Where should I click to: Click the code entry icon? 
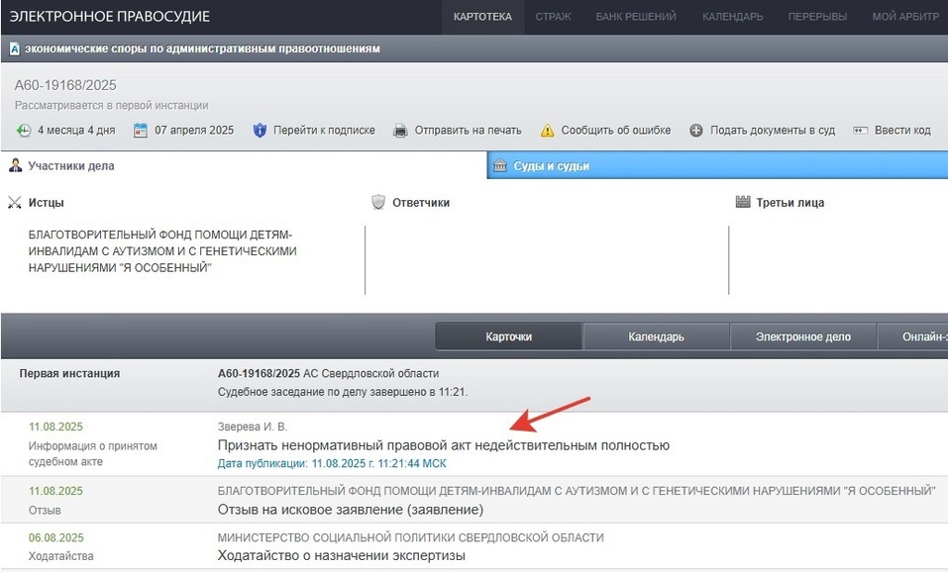click(860, 131)
